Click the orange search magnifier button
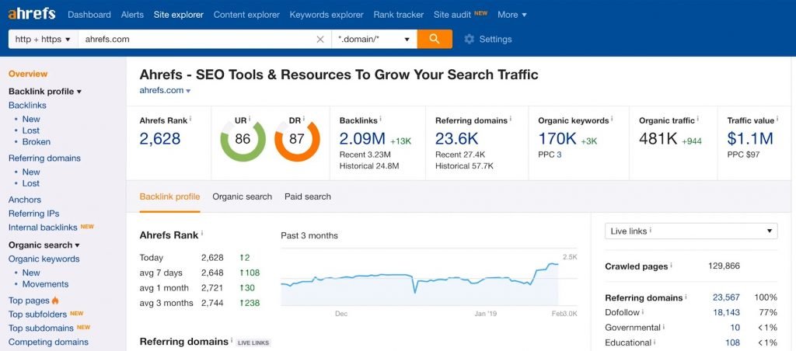 [x=435, y=39]
